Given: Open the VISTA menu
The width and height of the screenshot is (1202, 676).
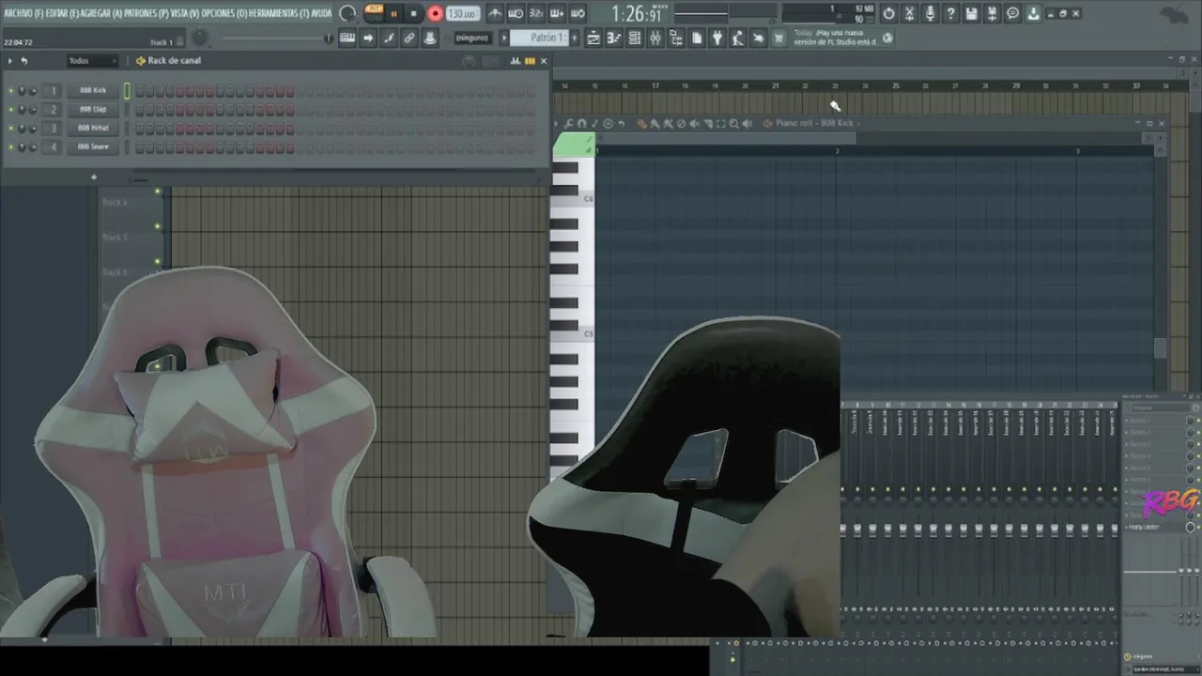Looking at the screenshot, I should pos(185,13).
